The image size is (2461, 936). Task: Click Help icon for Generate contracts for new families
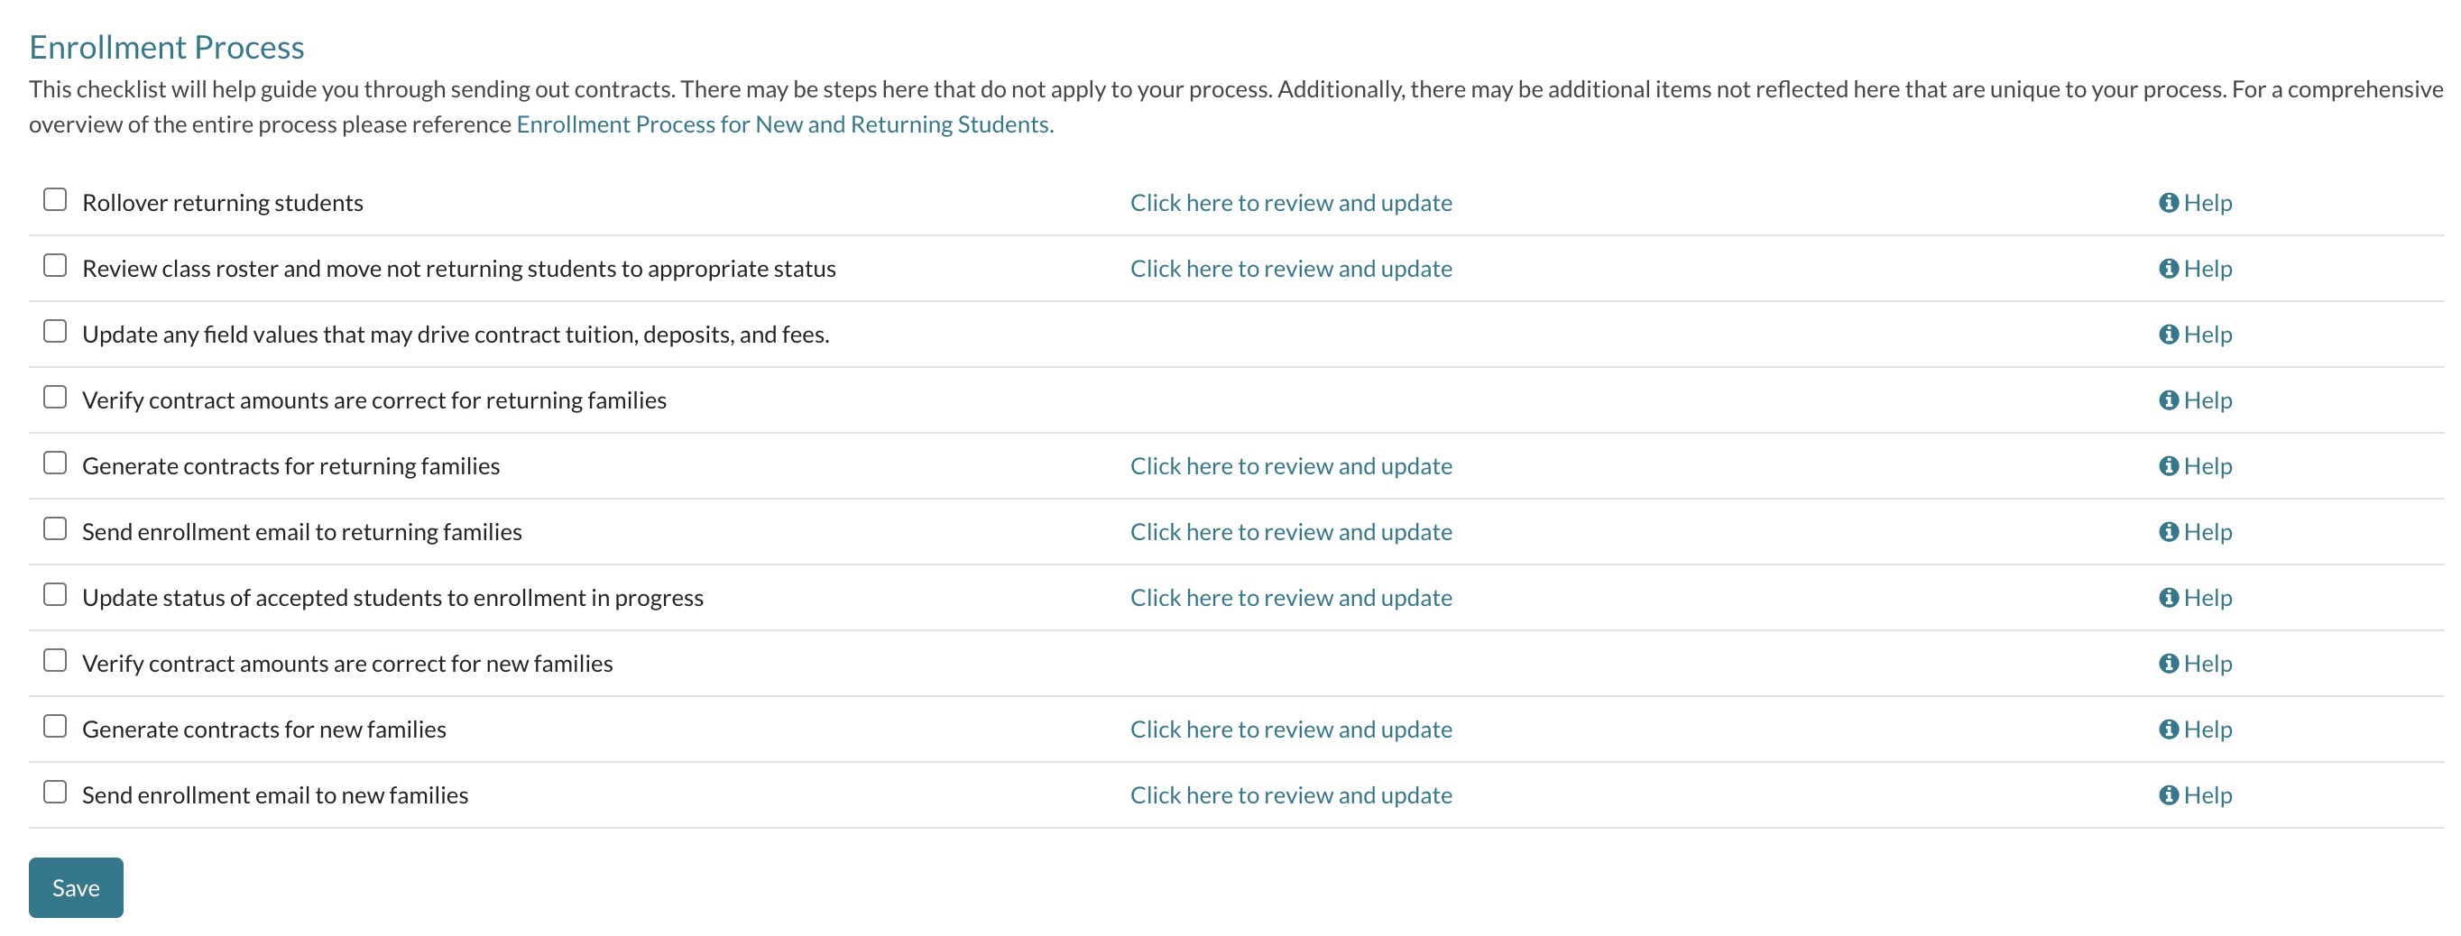click(x=2168, y=730)
